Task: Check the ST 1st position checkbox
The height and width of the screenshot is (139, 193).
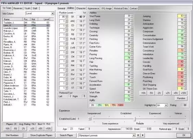Action: [x=84, y=88]
